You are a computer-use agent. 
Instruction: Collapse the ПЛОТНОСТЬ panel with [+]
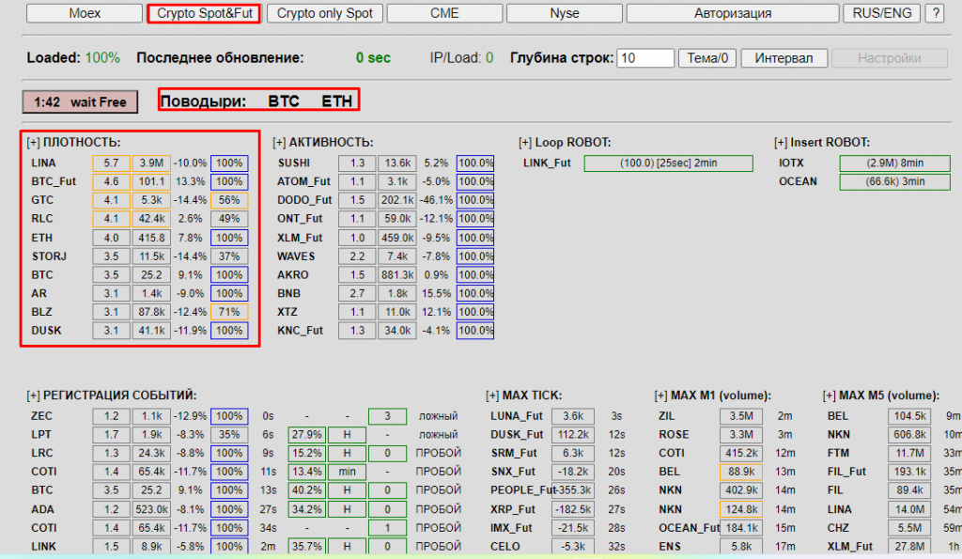coord(34,143)
